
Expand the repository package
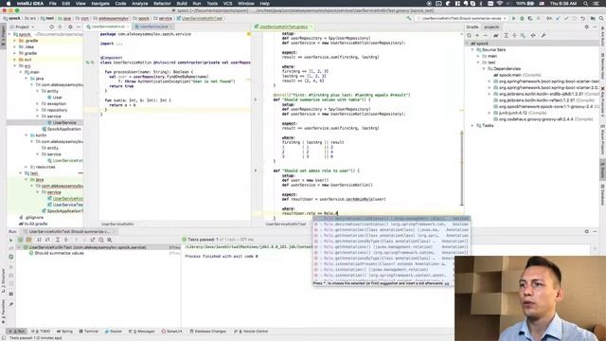[38, 110]
